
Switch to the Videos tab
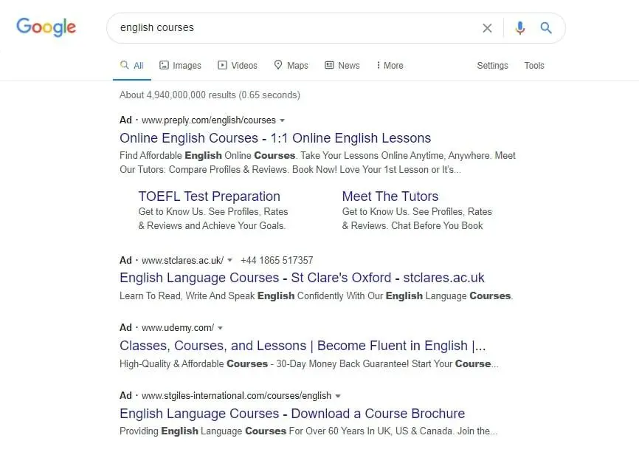[x=237, y=66]
